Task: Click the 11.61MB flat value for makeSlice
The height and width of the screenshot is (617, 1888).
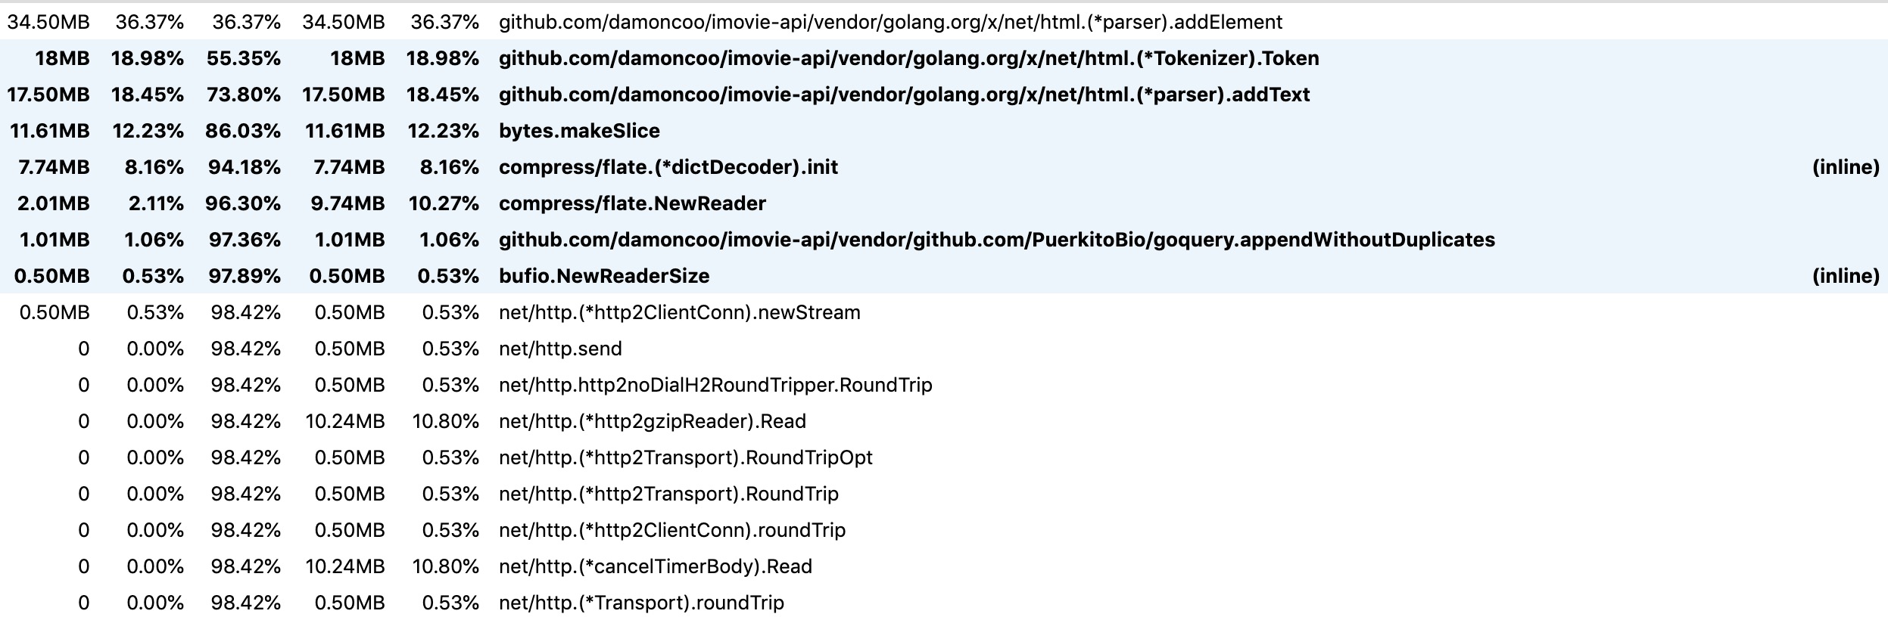Action: tap(50, 131)
